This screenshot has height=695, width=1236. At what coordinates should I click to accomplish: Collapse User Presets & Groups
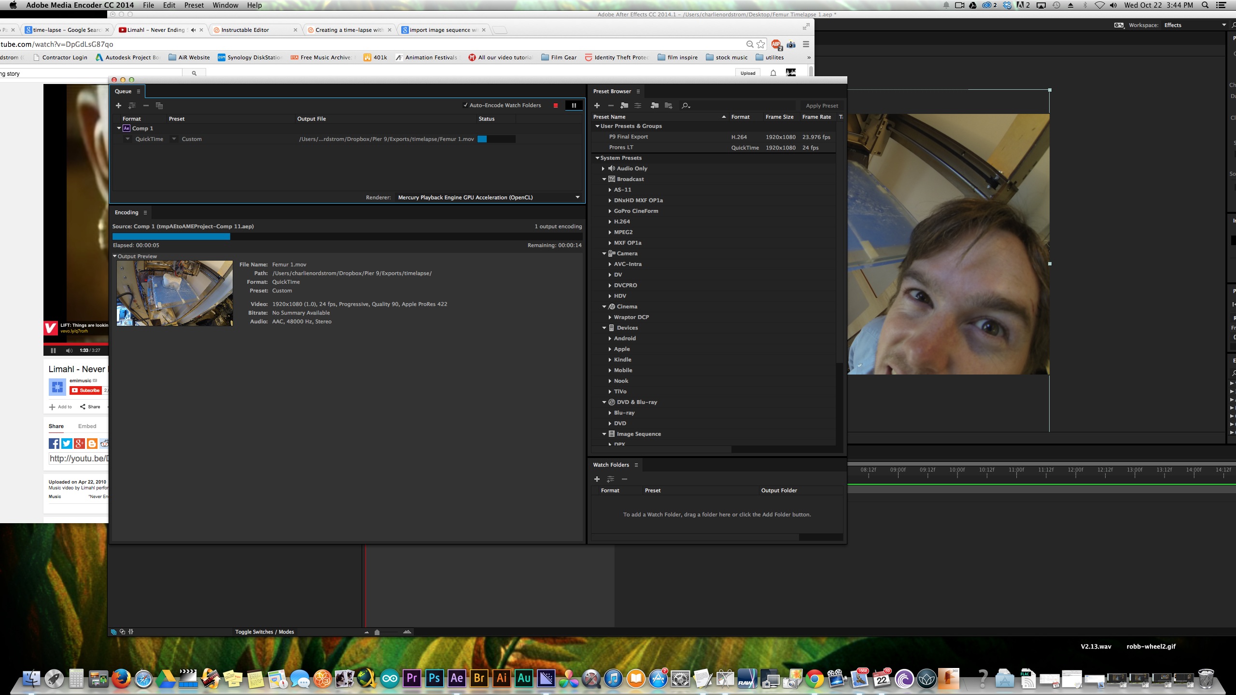pyautogui.click(x=597, y=126)
